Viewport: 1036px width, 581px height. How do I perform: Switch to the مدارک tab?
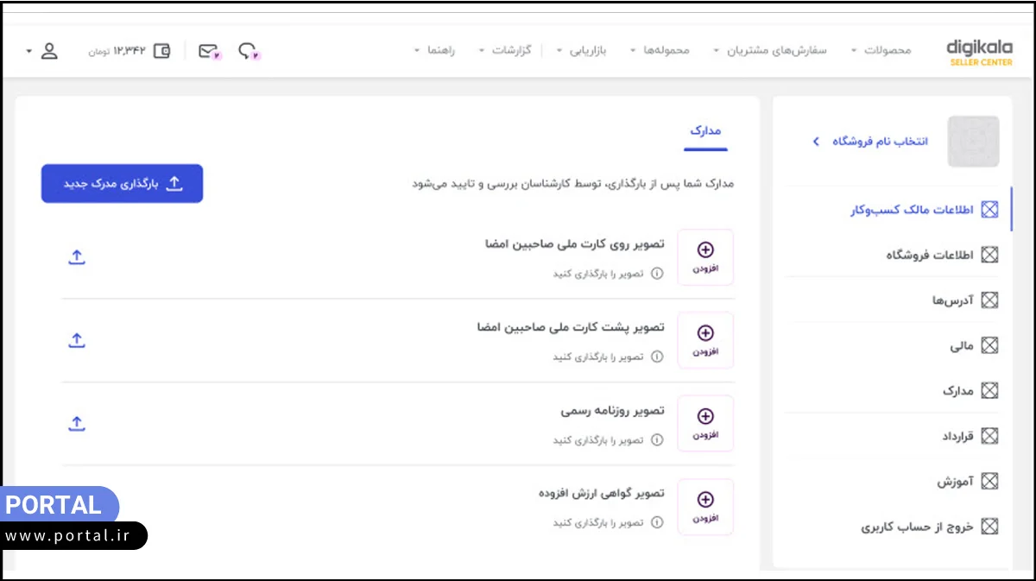coord(705,129)
